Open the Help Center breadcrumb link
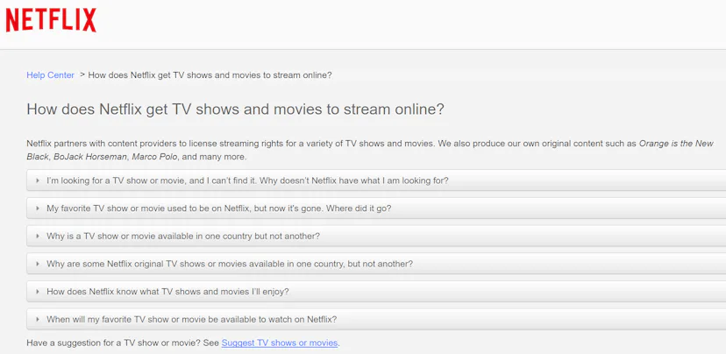The height and width of the screenshot is (354, 726). 51,75
